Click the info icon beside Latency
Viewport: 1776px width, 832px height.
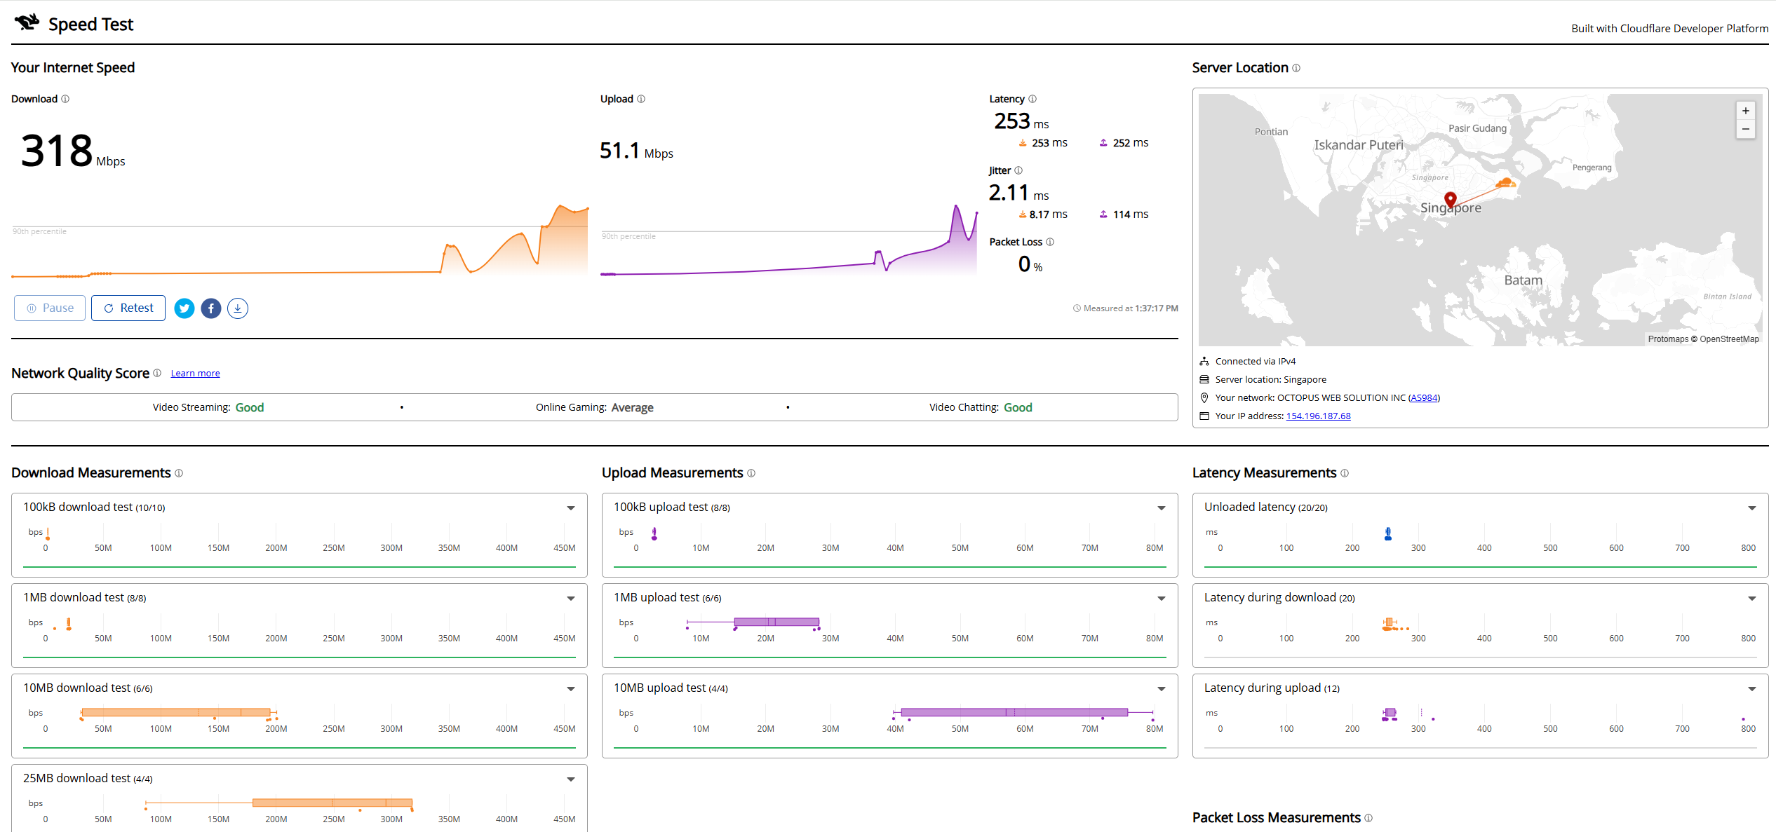tap(1032, 99)
